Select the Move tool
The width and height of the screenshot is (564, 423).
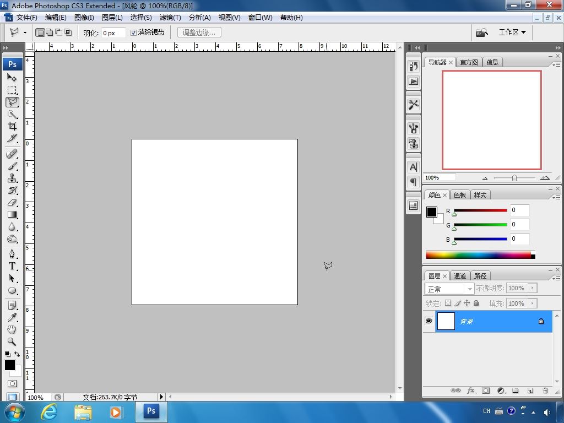(12, 78)
